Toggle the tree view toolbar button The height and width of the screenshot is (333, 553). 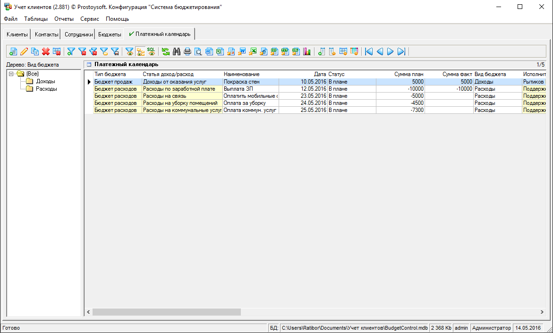coord(140,51)
